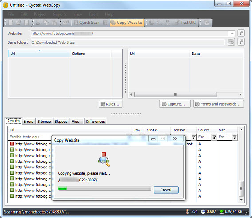Open the File menu
Image resolution: width=252 pixels, height=218 pixels.
click(11, 15)
